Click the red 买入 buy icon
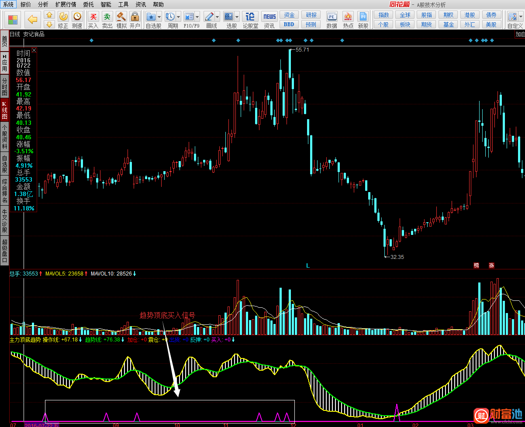This screenshot has height=427, width=525. point(93,17)
